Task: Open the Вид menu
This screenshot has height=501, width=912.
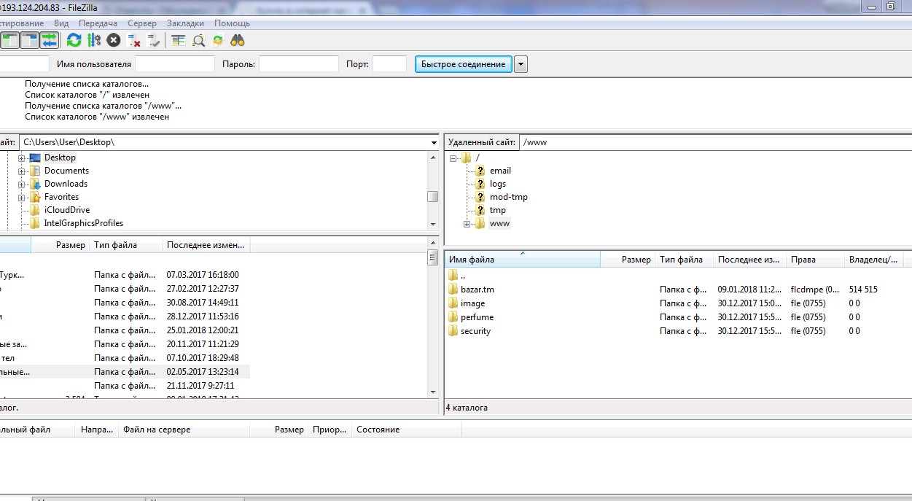Action: pyautogui.click(x=61, y=23)
